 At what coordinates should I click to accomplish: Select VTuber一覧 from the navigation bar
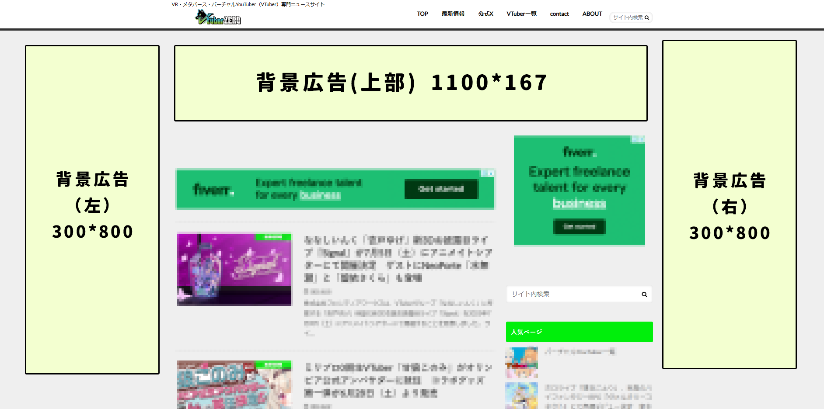click(521, 14)
